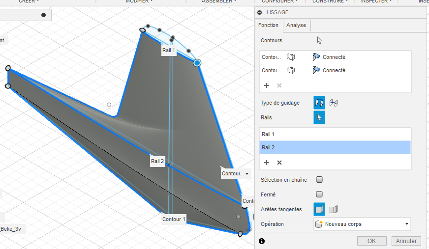429x249 pixels.
Task: Collapse the browser panel minus button
Action: (43, 15)
